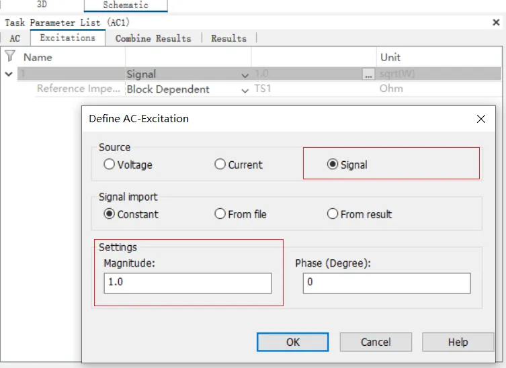Close the Define AC-Excitation dialog
Viewport: 506px width, 368px height.
coord(481,119)
